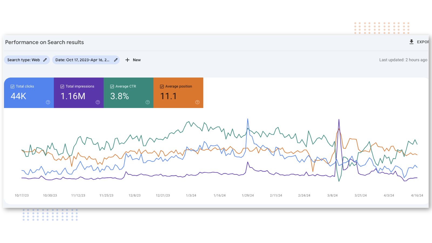Open the help icon on Total impressions card

98,102
